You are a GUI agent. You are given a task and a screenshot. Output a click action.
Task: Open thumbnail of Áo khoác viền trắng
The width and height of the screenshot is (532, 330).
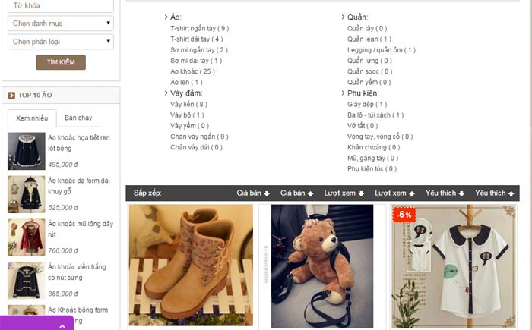tap(27, 280)
